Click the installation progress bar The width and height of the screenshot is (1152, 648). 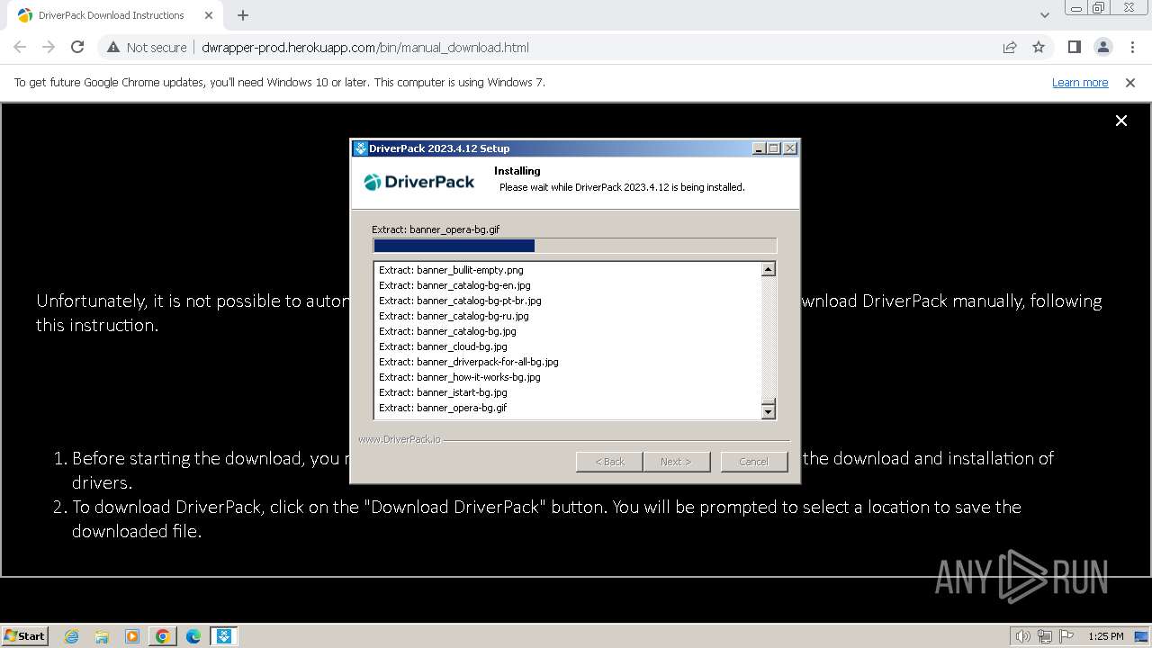(x=574, y=246)
